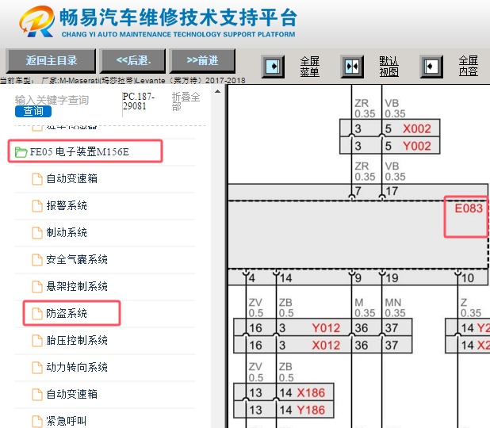Click the page icon beside 报警系统
The width and height of the screenshot is (490, 428).
tap(37, 206)
